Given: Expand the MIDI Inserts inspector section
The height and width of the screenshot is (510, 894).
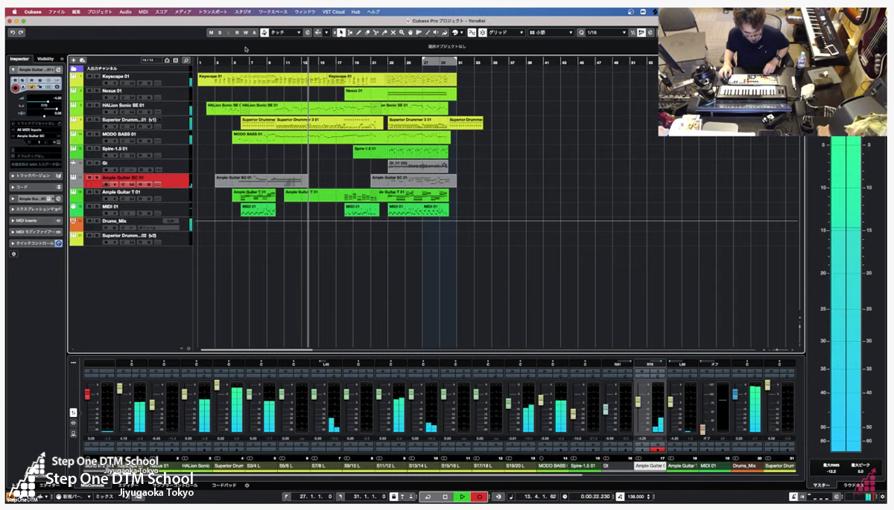Looking at the screenshot, I should point(36,220).
